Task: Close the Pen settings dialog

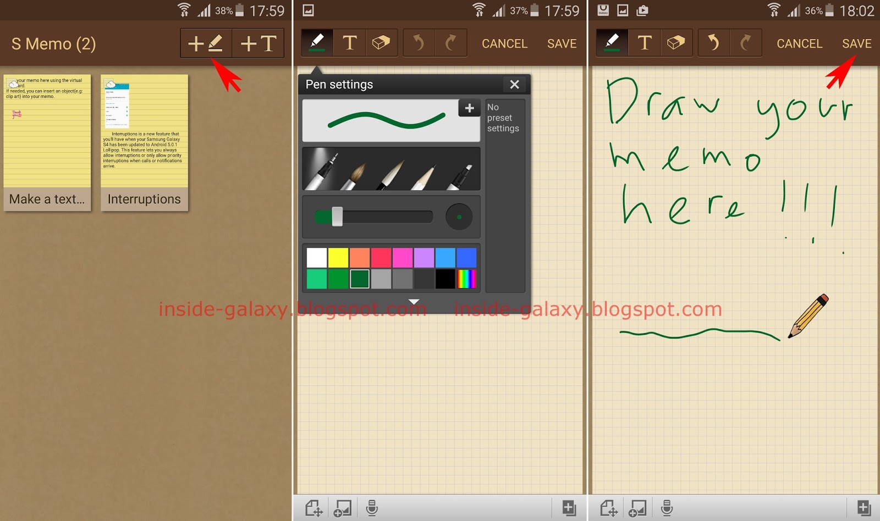Action: coord(514,85)
